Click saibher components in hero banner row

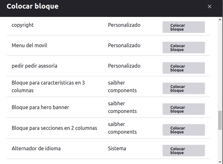(122, 107)
